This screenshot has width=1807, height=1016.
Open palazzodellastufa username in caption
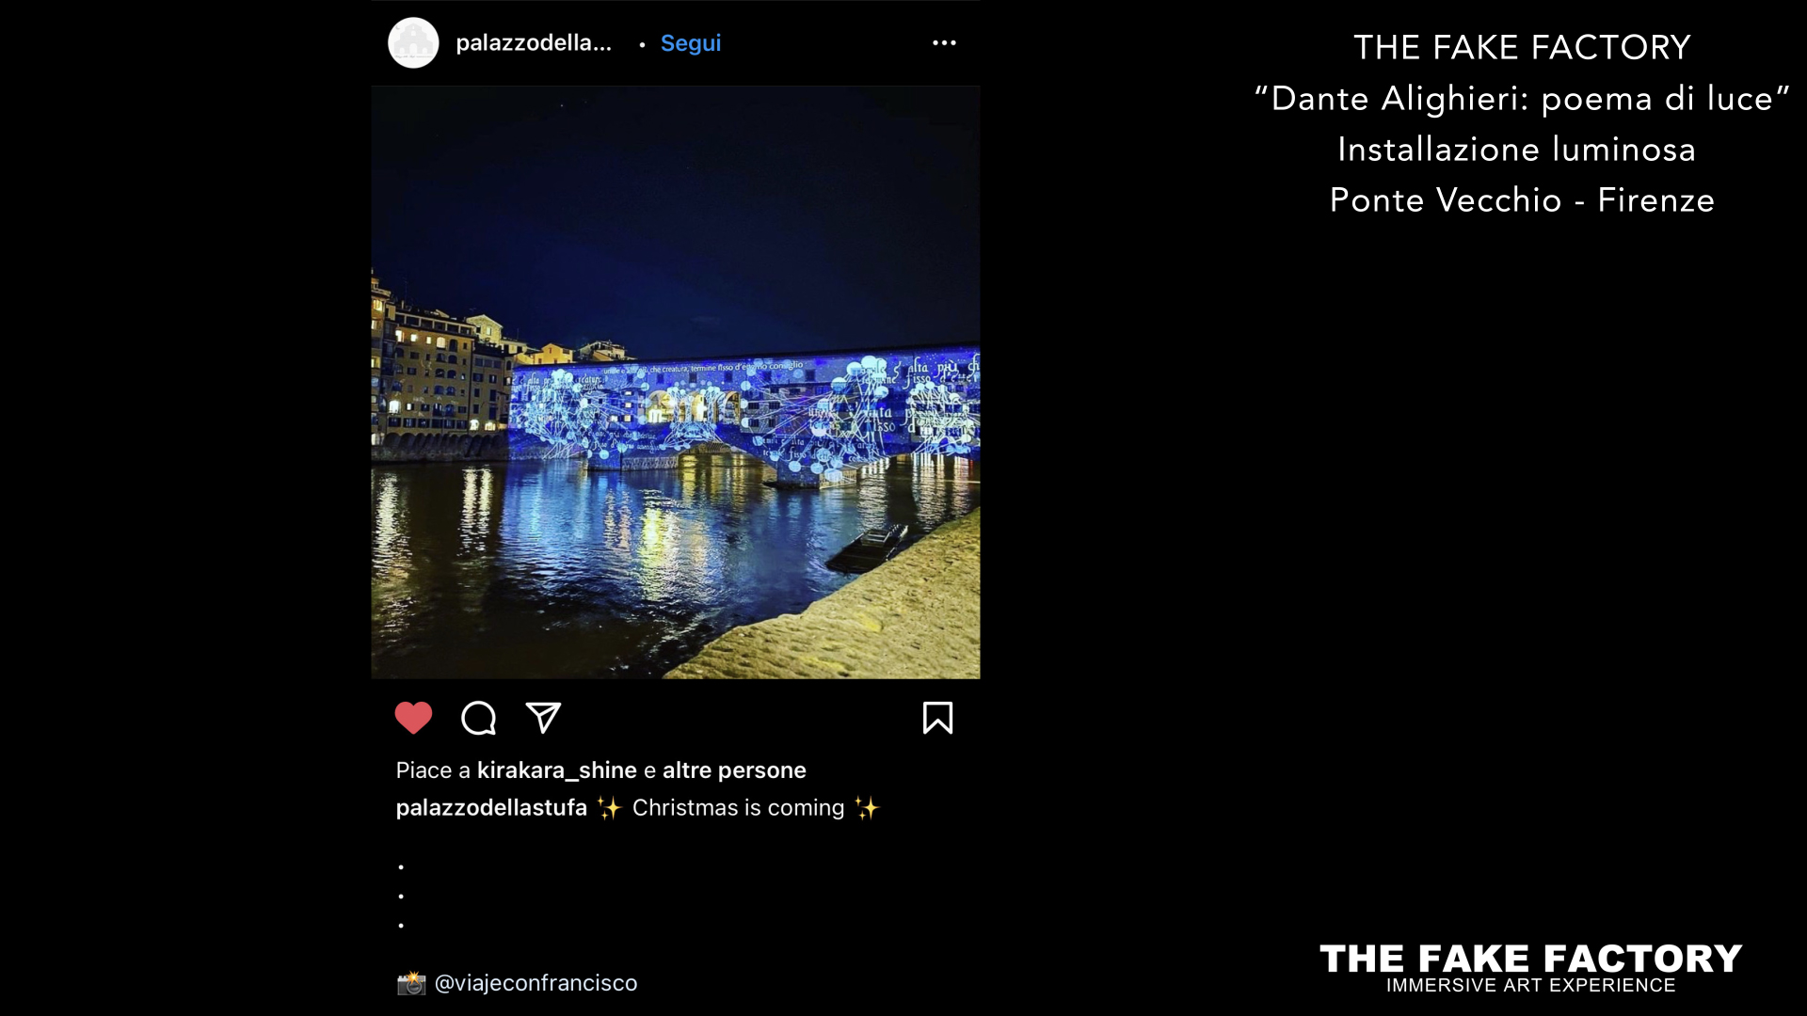[491, 808]
